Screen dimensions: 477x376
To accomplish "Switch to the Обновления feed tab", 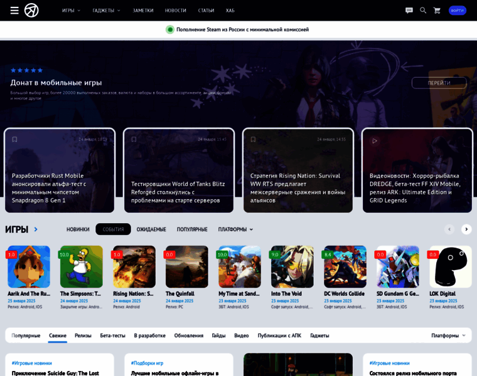I will coord(189,336).
